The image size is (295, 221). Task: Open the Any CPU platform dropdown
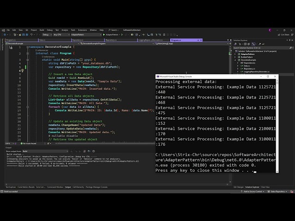point(61,35)
